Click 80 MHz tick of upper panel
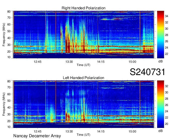This screenshot has width=171, height=139. click(x=9, y=12)
